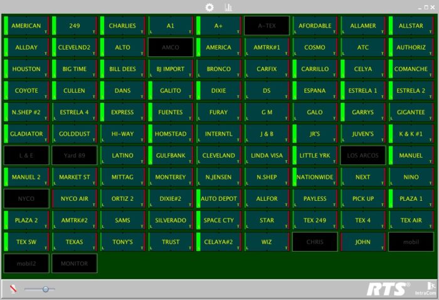Select the PICK UP key
This screenshot has width=439, height=300.
click(x=363, y=198)
